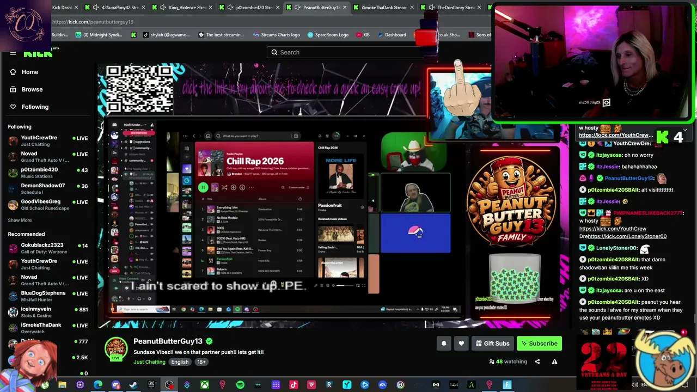
Task: Open PeanutButterGuy13 channel avatar
Action: [x=116, y=348]
